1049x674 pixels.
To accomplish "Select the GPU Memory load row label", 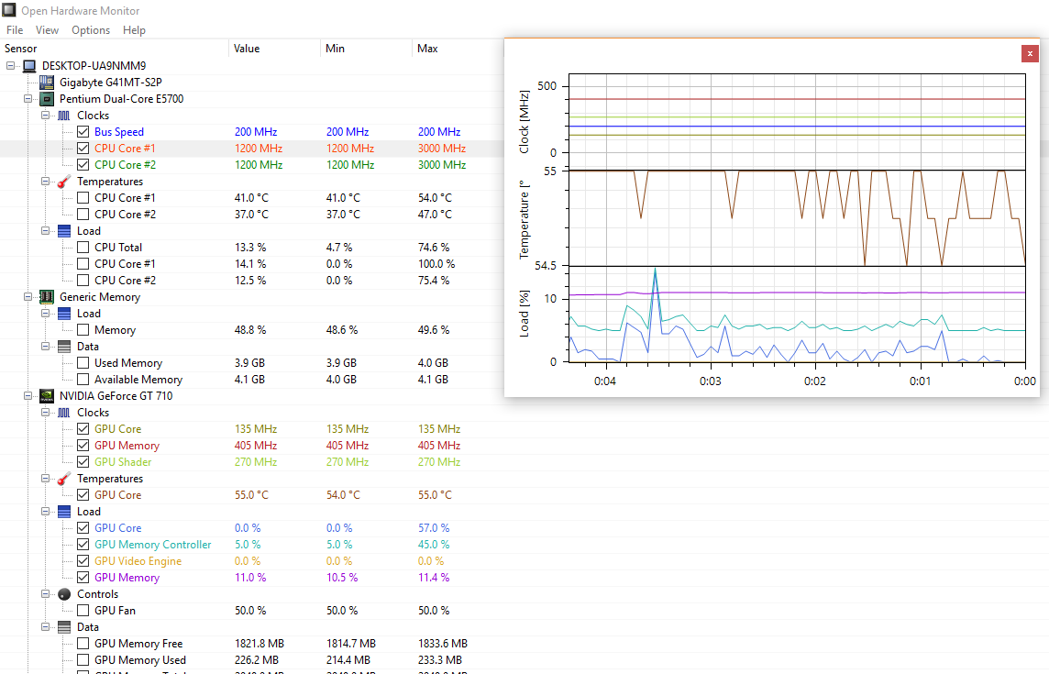I will click(x=127, y=578).
